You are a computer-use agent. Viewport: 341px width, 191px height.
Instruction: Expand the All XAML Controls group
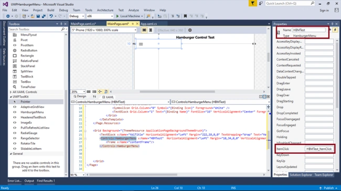pos(10,92)
